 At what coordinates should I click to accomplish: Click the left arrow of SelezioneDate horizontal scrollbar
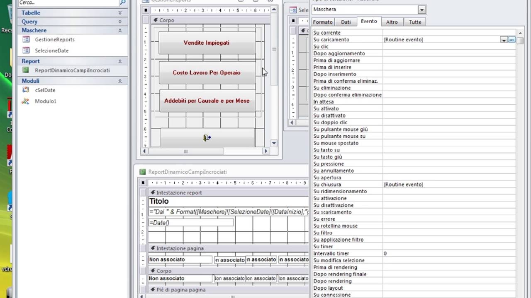click(292, 123)
